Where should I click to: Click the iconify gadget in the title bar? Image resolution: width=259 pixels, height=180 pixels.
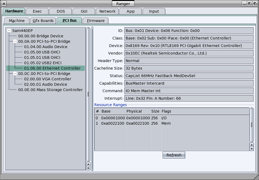pos(244,3)
